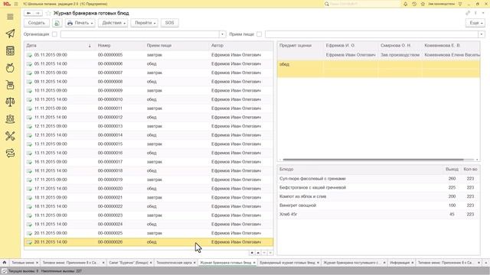This screenshot has width=490, height=275.
Task: Open the Еще dropdown menu
Action: tap(475, 23)
